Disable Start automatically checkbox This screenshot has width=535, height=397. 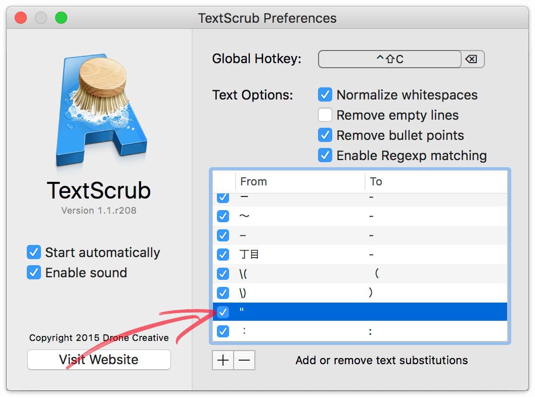click(34, 252)
